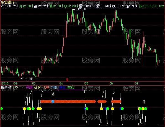Select the light-blue 分形 legend label
Image resolution: width=165 pixels, height=127 pixels.
tap(55, 87)
